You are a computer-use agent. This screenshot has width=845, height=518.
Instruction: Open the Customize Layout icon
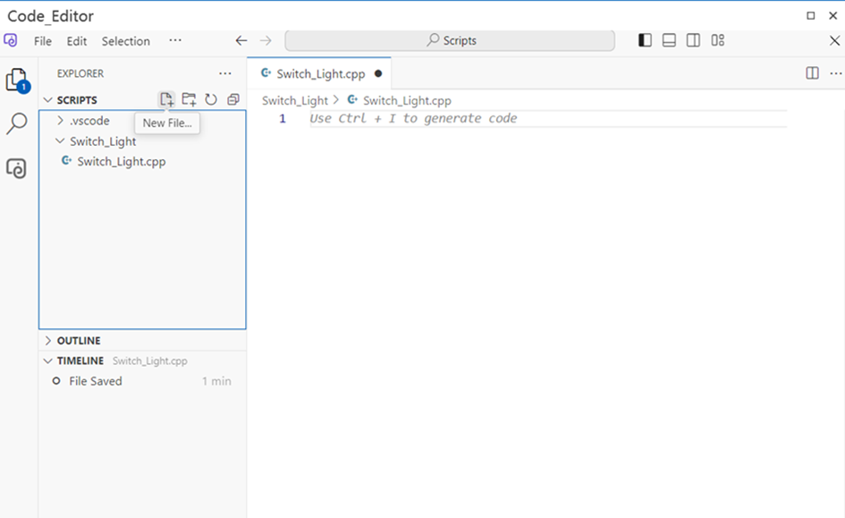[x=717, y=40]
